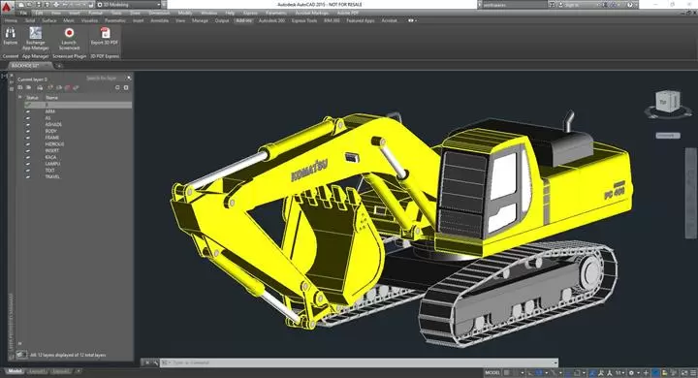Click the status icon of the ARM layer
The width and height of the screenshot is (698, 378).
tap(28, 111)
